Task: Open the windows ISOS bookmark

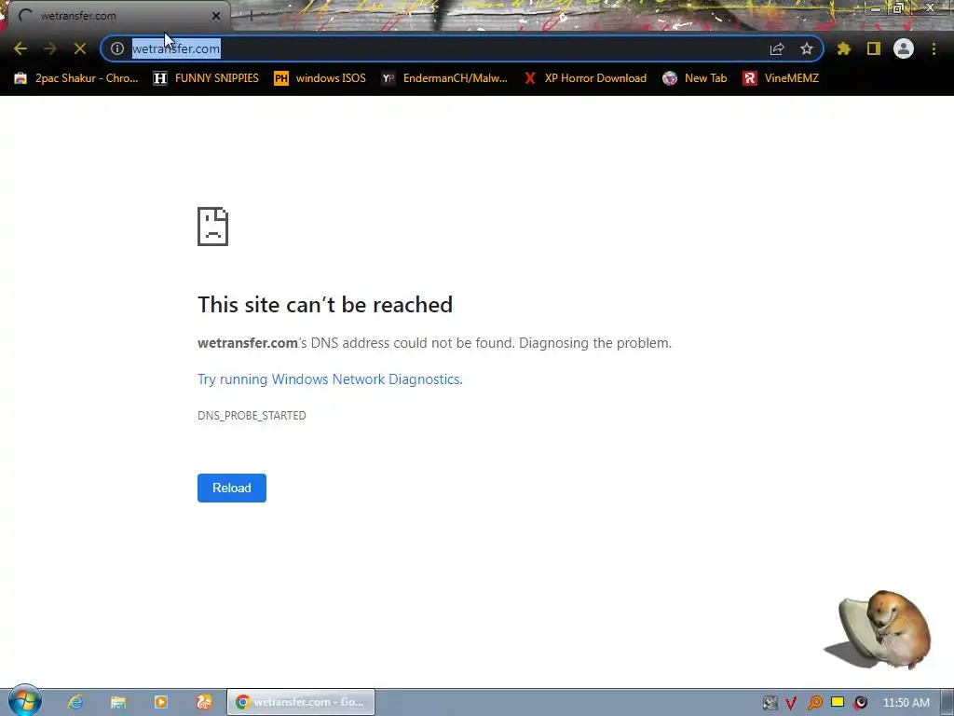Action: [320, 78]
